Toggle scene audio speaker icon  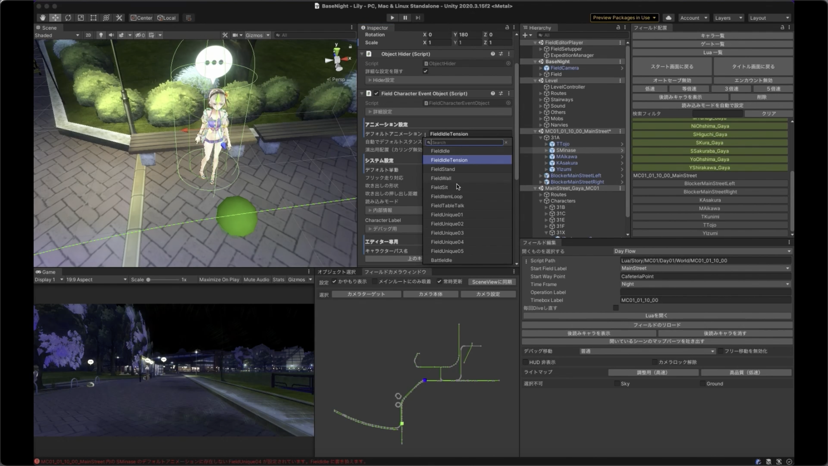111,35
